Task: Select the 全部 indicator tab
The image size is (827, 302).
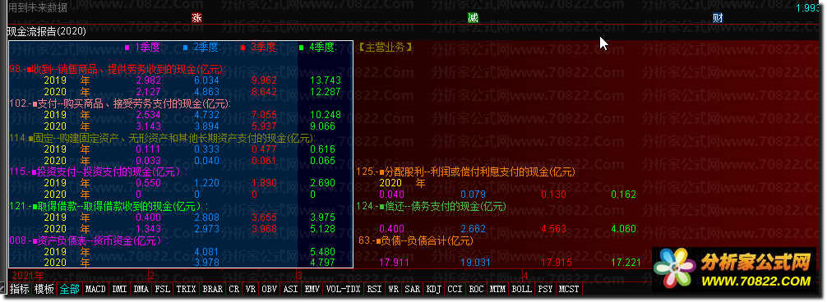Action: click(x=69, y=289)
